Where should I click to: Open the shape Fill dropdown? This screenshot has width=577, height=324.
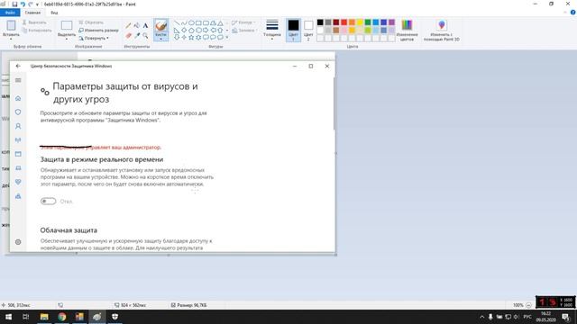tap(244, 30)
